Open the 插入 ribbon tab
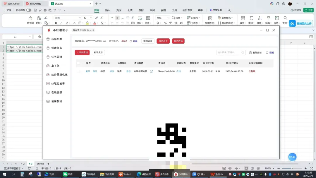 click(x=108, y=10)
